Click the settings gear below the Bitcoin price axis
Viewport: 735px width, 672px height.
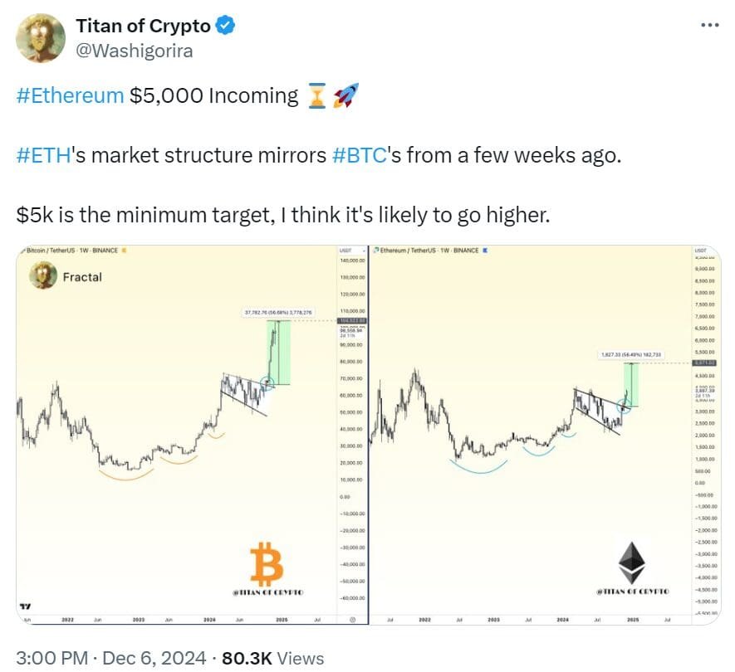352,618
